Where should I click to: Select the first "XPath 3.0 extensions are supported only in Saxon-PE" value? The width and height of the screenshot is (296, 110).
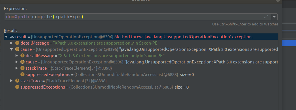[106, 43]
